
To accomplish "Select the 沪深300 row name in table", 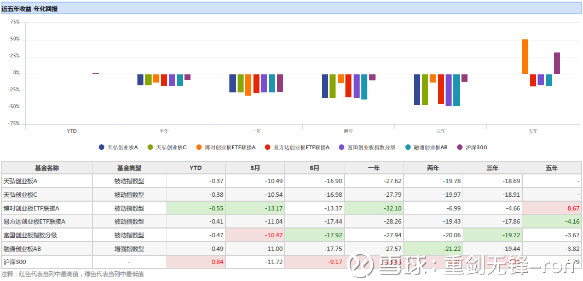I will pos(15,262).
